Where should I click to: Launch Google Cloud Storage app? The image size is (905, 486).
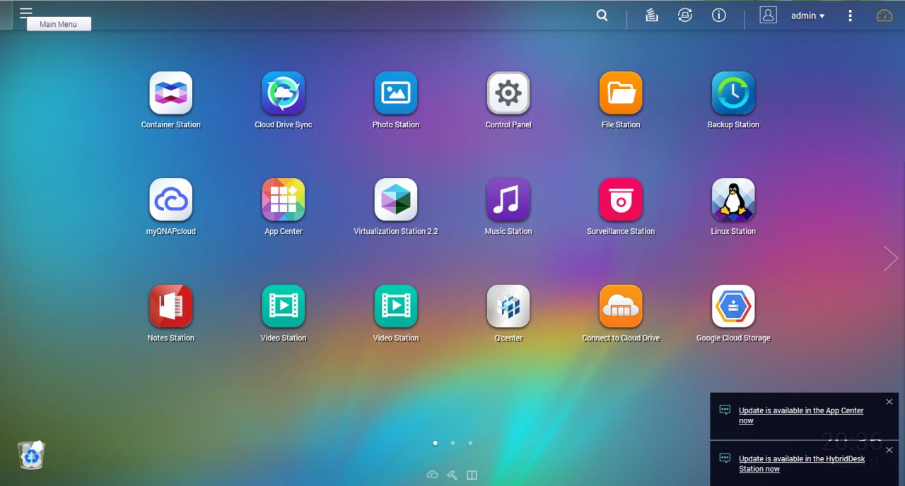click(733, 307)
